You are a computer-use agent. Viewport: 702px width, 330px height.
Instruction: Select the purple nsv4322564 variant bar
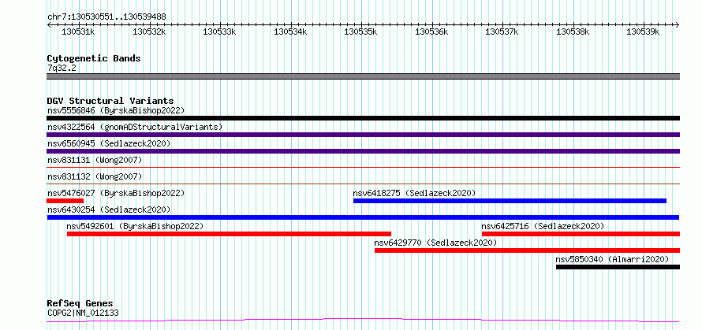click(x=363, y=135)
